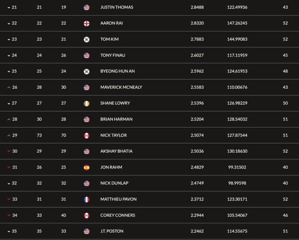Select Akshay Bhatia's name link
The image size is (299, 240).
click(x=116, y=151)
